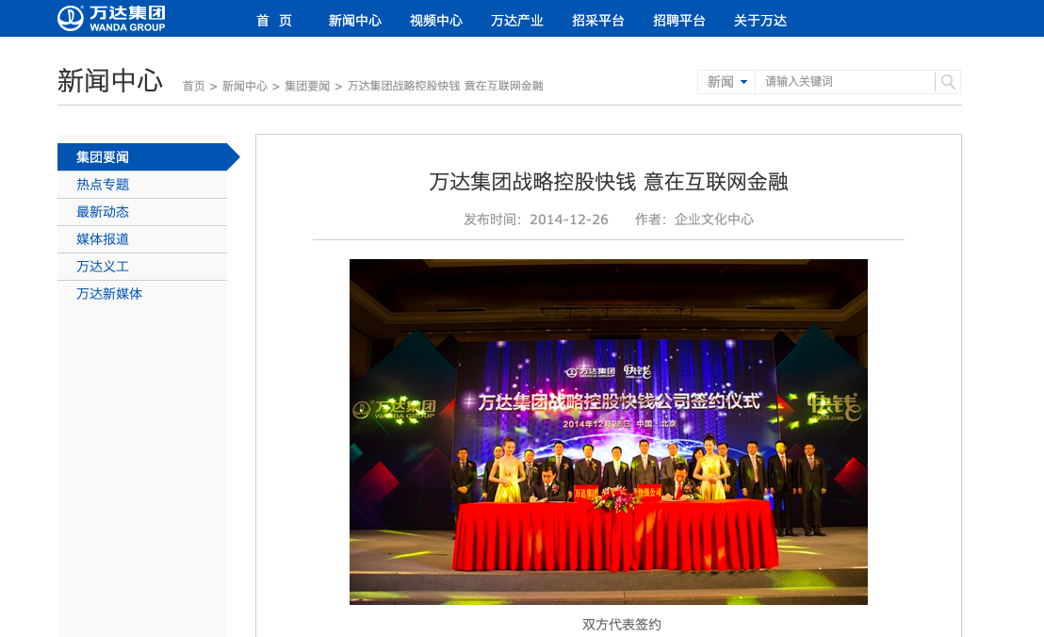Select 媒体报道 in the sidebar
This screenshot has height=637, width=1044.
(x=142, y=239)
